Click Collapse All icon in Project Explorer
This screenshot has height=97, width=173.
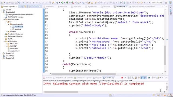(22, 6)
